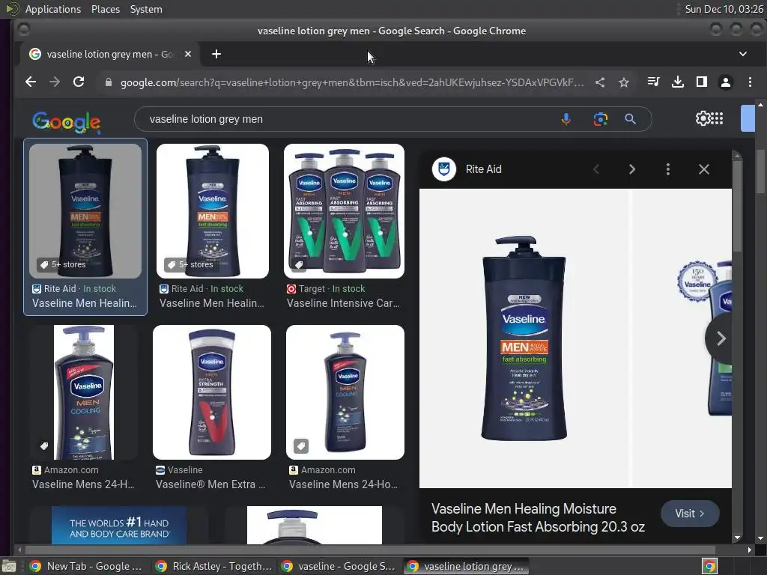Click the preview panel vertical scrollbar

(x=737, y=205)
